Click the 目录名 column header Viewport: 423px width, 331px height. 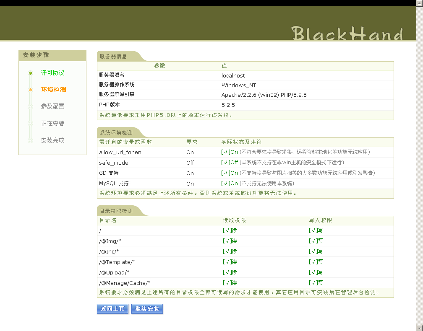click(108, 220)
